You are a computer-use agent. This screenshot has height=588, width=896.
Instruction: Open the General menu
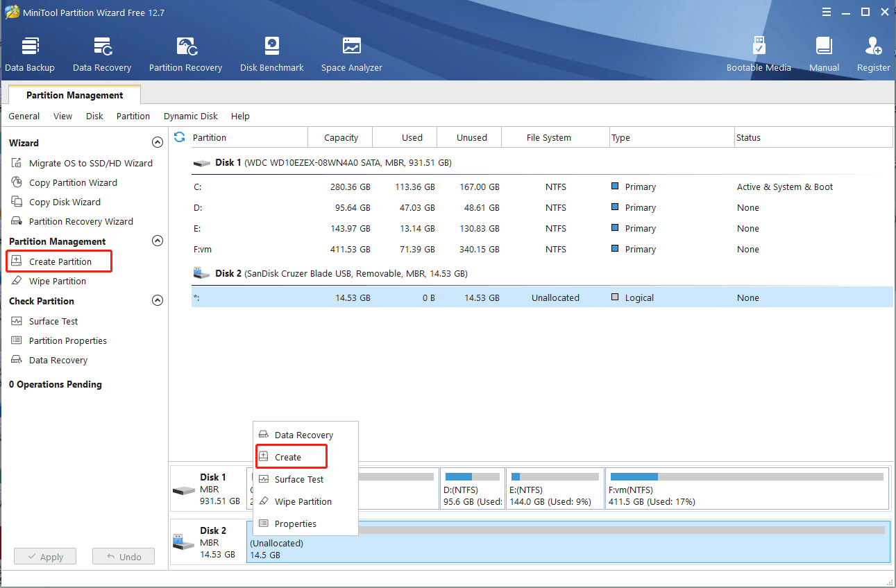tap(24, 116)
